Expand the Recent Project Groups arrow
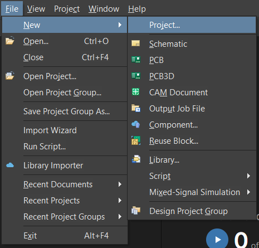Image resolution: width=259 pixels, height=248 pixels. 120,217
